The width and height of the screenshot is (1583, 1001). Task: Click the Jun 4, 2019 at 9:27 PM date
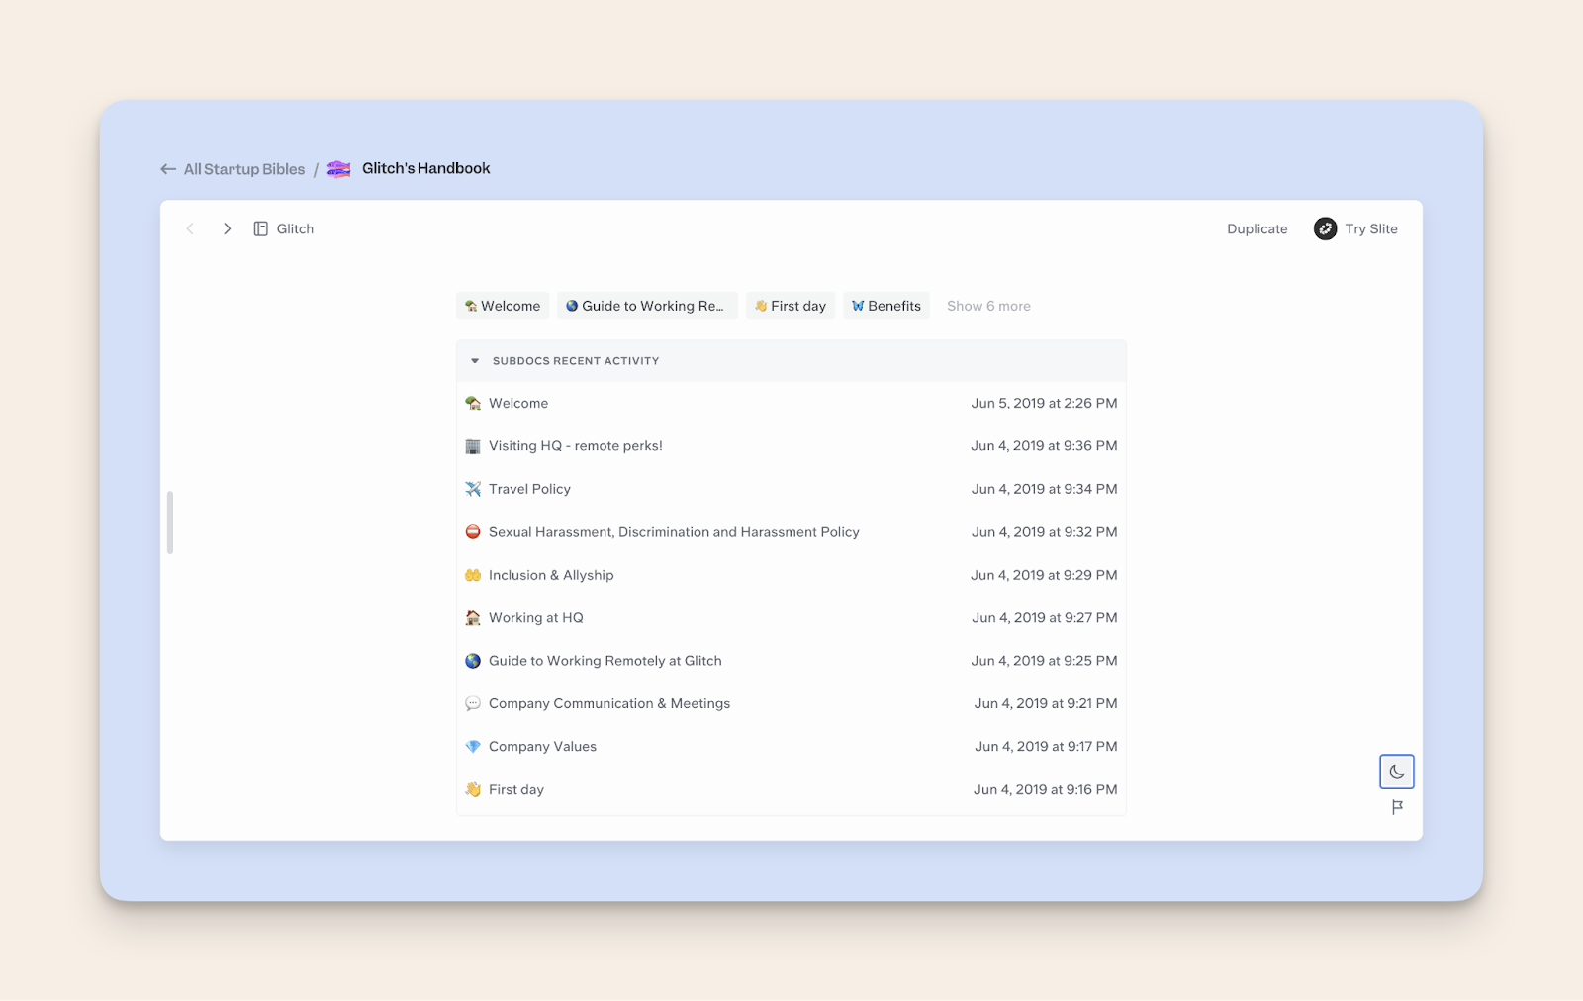click(1044, 617)
